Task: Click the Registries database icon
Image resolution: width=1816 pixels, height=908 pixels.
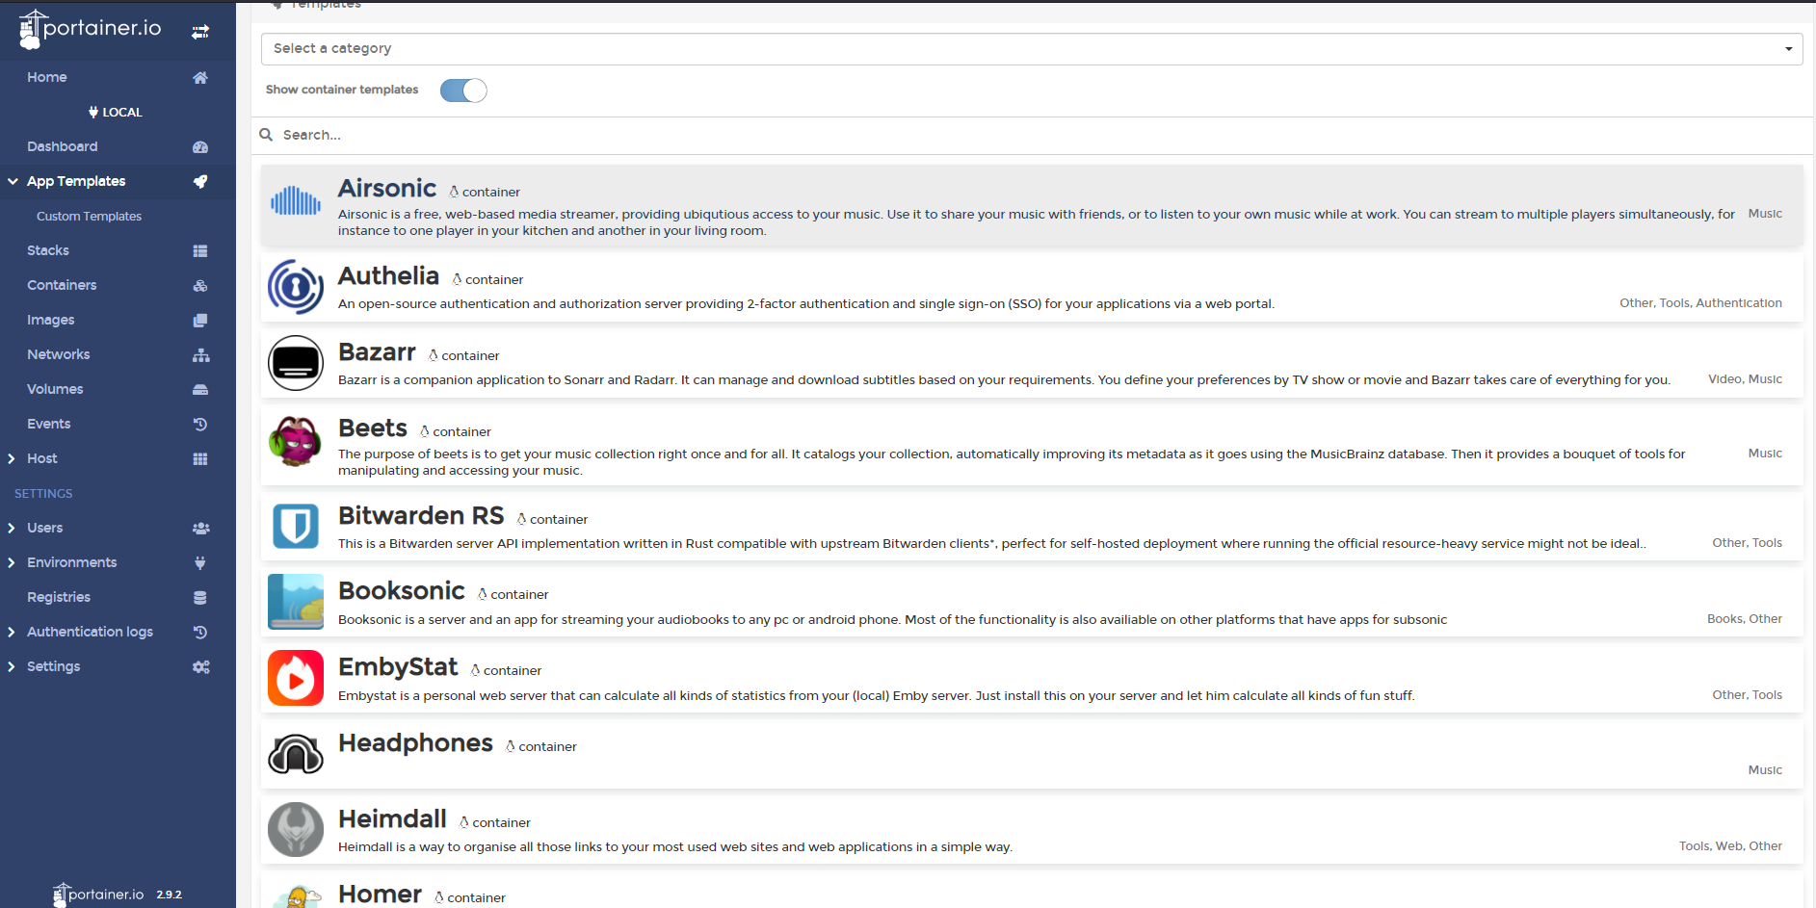Action: pyautogui.click(x=200, y=598)
